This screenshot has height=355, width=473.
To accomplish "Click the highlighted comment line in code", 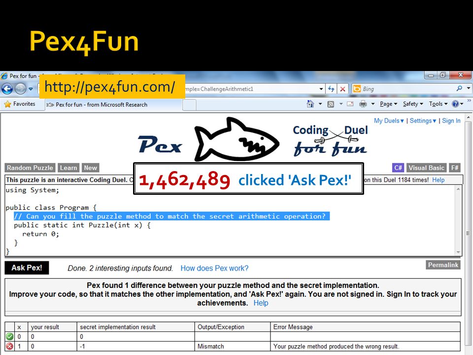I will pos(171,216).
